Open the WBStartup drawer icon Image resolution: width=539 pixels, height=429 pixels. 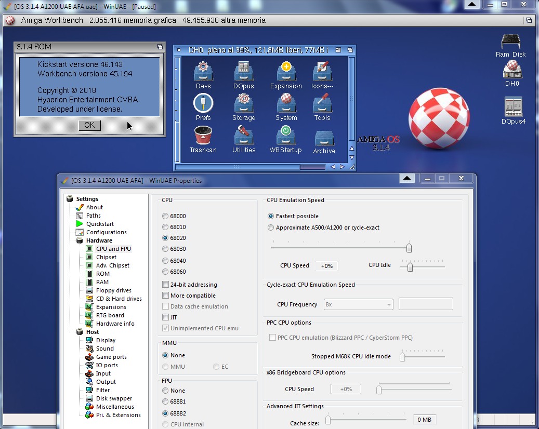point(285,136)
